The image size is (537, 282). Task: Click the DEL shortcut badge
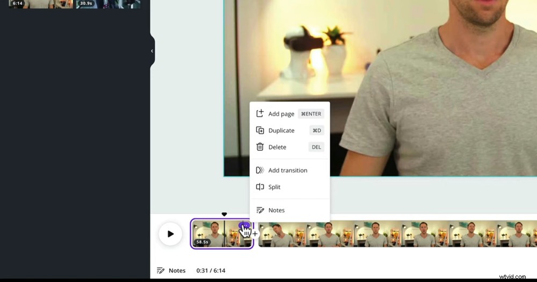click(316, 147)
